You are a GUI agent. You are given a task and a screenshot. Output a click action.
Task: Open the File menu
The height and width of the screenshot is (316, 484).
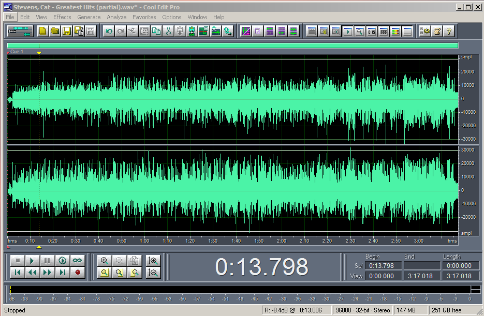click(10, 17)
